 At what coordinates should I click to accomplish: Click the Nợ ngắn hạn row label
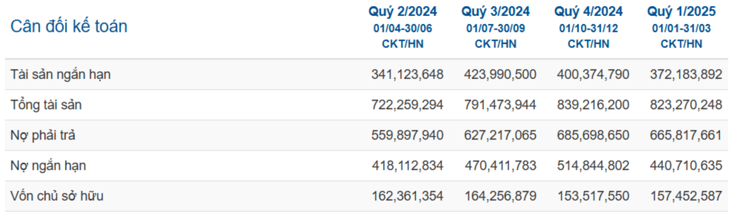tap(48, 166)
